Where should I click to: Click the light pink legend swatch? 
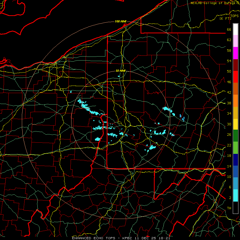pyautogui.click(x=235, y=41)
